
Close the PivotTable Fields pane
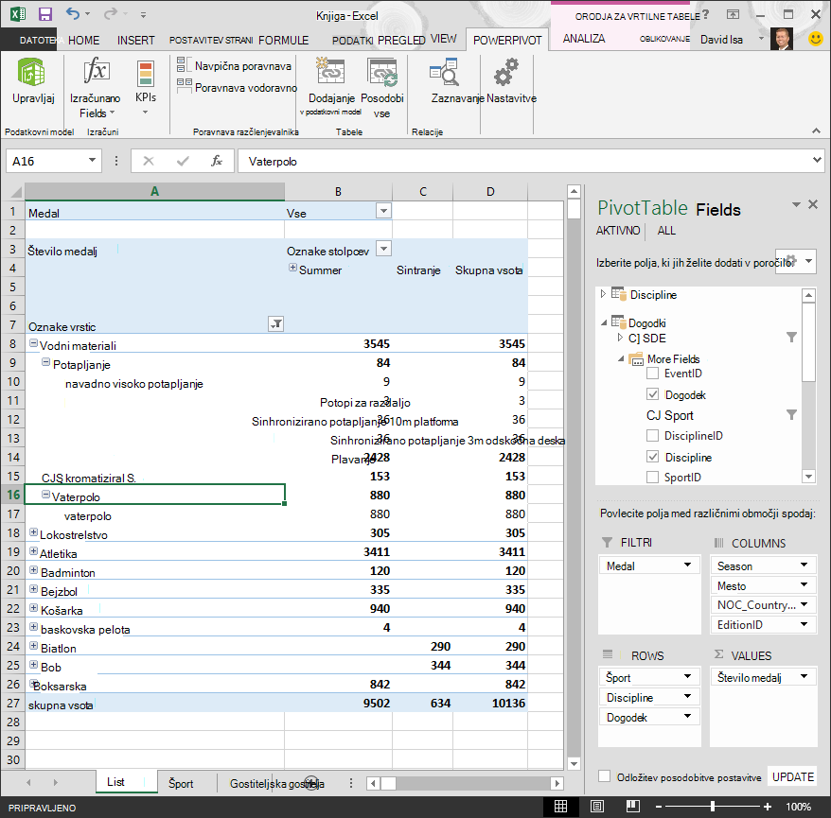click(x=813, y=204)
